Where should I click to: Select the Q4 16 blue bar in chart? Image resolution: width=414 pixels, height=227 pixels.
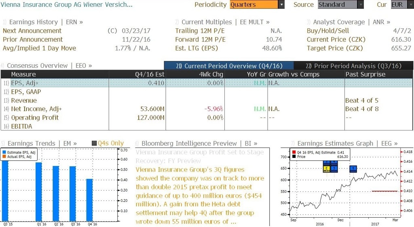pyautogui.click(x=89, y=200)
